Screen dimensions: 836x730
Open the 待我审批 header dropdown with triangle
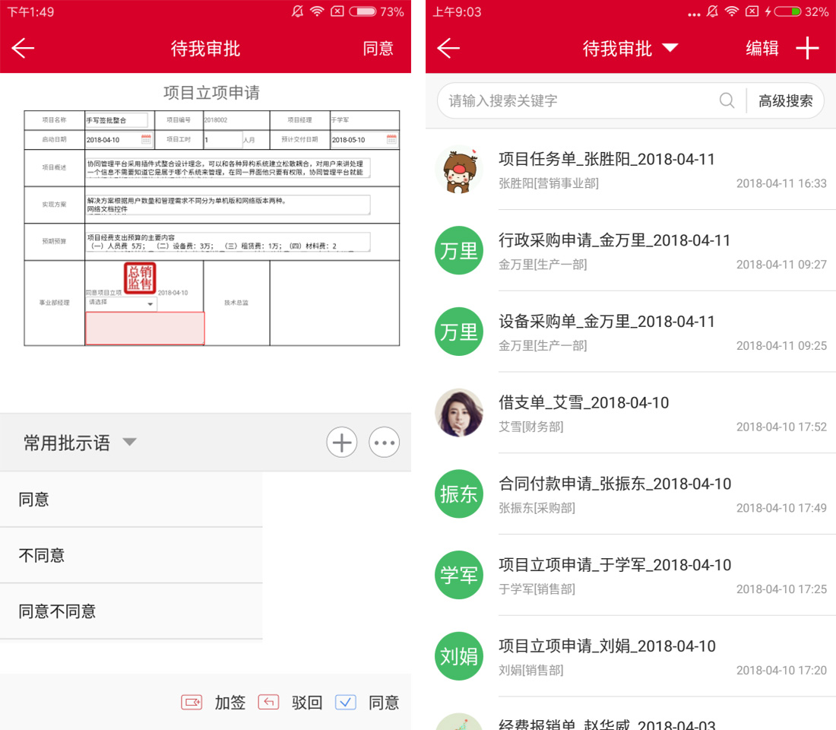point(629,49)
